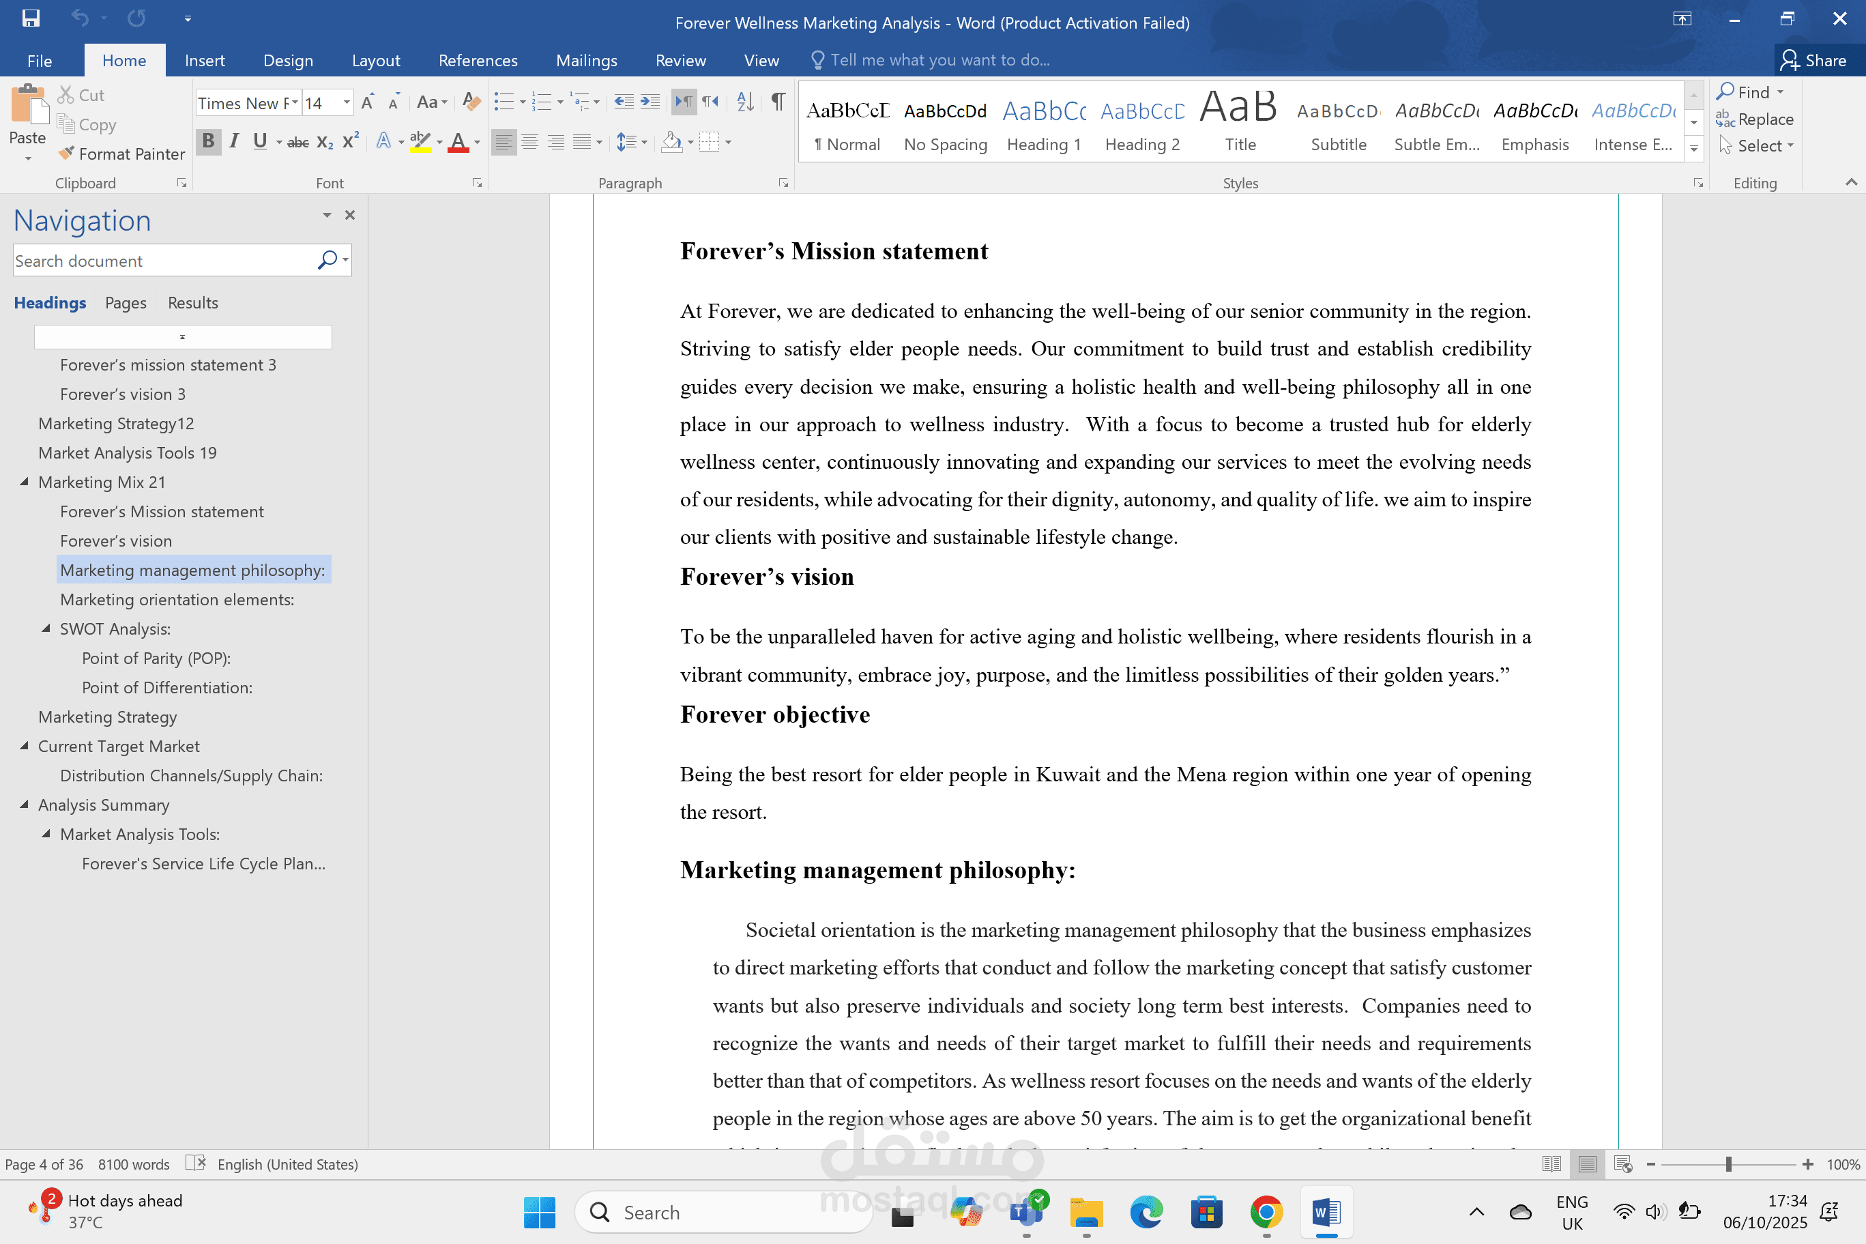
Task: Click the Bullets list icon
Action: (x=504, y=102)
